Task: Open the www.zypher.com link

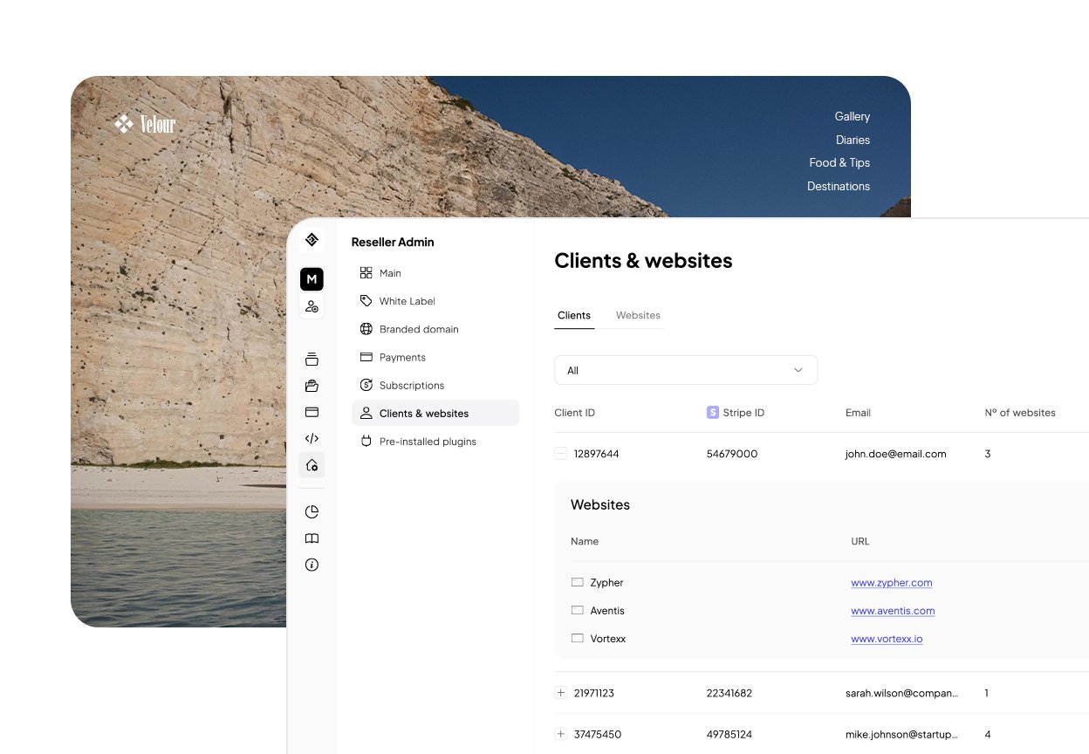Action: pos(892,583)
